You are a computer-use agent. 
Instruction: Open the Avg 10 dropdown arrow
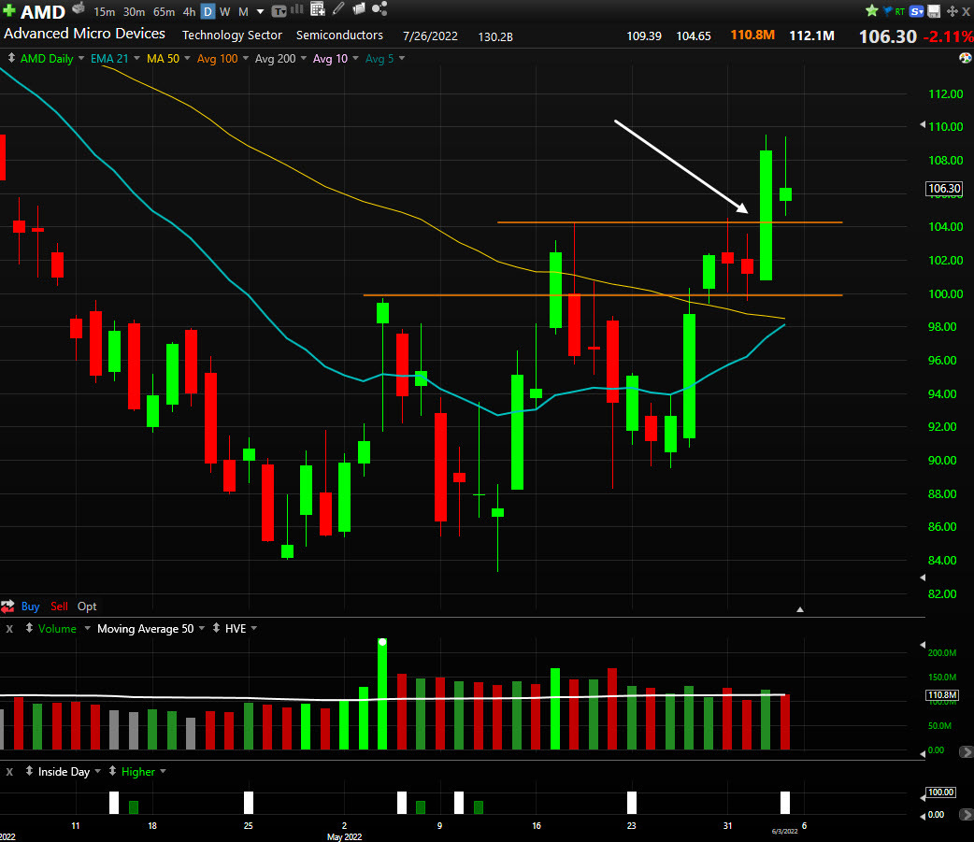point(355,58)
